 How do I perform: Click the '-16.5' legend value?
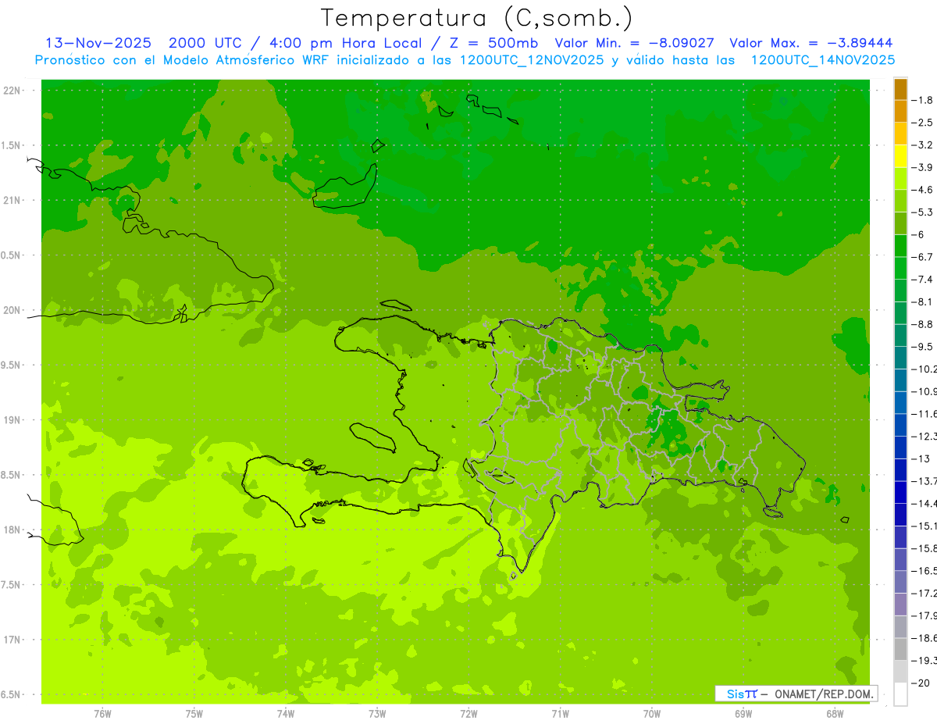coord(925,571)
